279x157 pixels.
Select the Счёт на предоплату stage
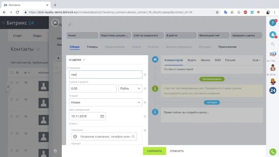click(x=148, y=35)
